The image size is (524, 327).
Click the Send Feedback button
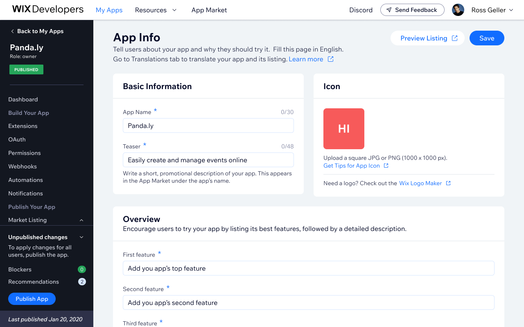pyautogui.click(x=412, y=10)
